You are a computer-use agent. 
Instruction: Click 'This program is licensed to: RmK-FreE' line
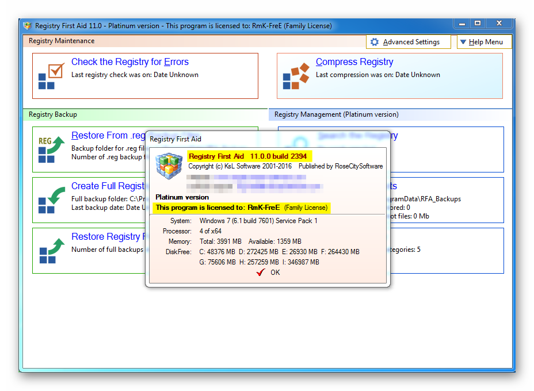tap(242, 208)
